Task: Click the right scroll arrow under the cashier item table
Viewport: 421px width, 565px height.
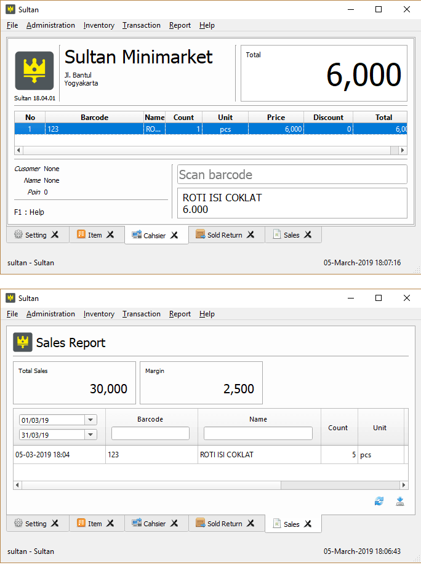Action: (403, 150)
